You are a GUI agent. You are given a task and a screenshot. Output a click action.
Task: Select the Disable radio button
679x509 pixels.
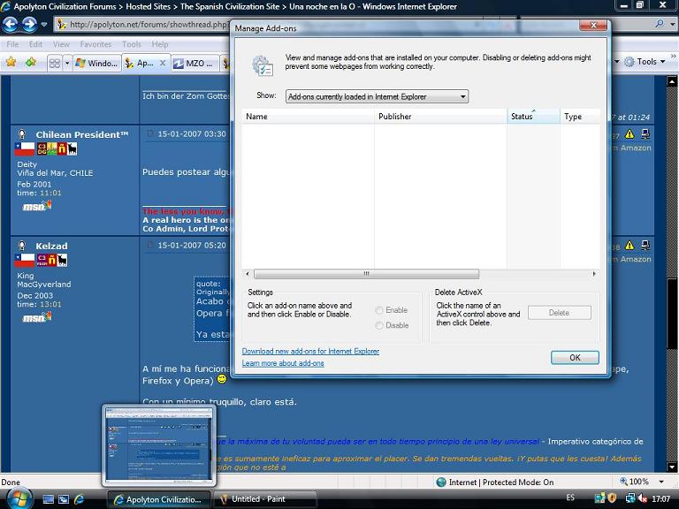(x=380, y=325)
